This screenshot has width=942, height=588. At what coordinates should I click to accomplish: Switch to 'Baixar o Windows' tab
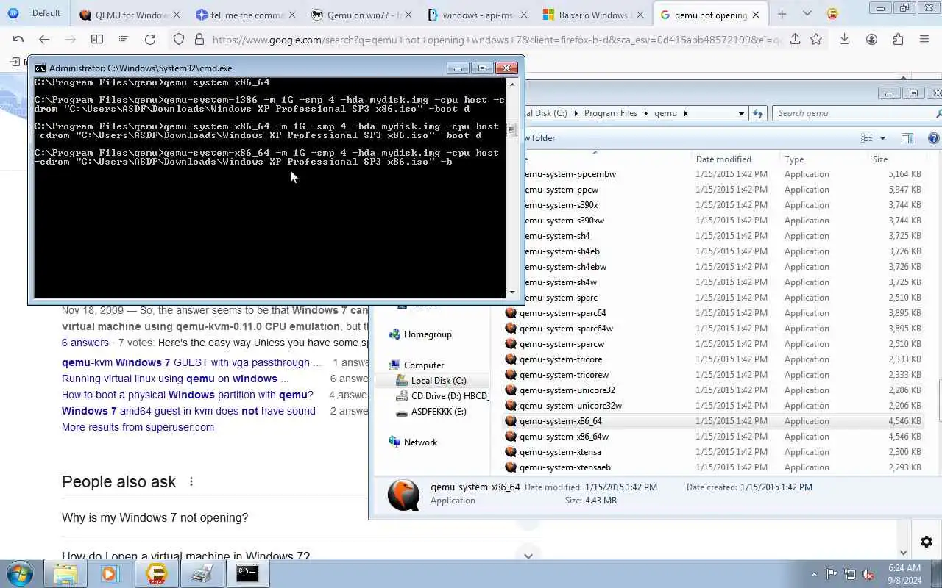[x=592, y=15]
